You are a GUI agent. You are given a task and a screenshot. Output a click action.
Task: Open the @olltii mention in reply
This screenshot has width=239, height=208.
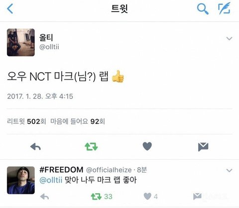[51, 180]
